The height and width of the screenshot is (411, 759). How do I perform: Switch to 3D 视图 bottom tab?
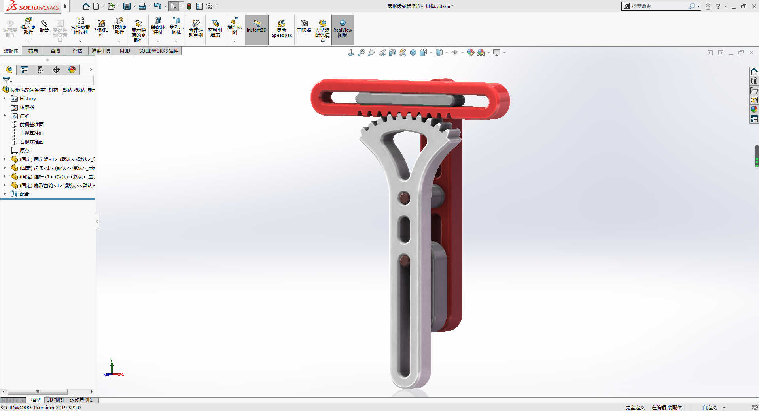[55, 400]
